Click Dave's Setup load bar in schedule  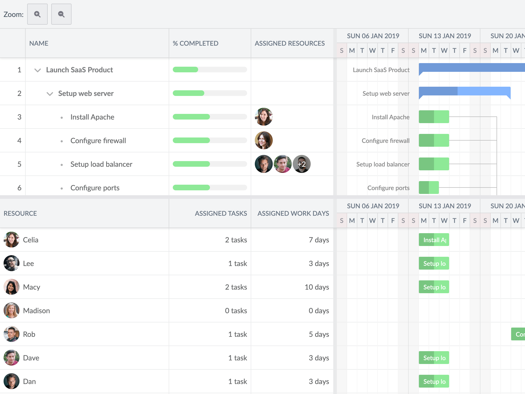pyautogui.click(x=434, y=358)
